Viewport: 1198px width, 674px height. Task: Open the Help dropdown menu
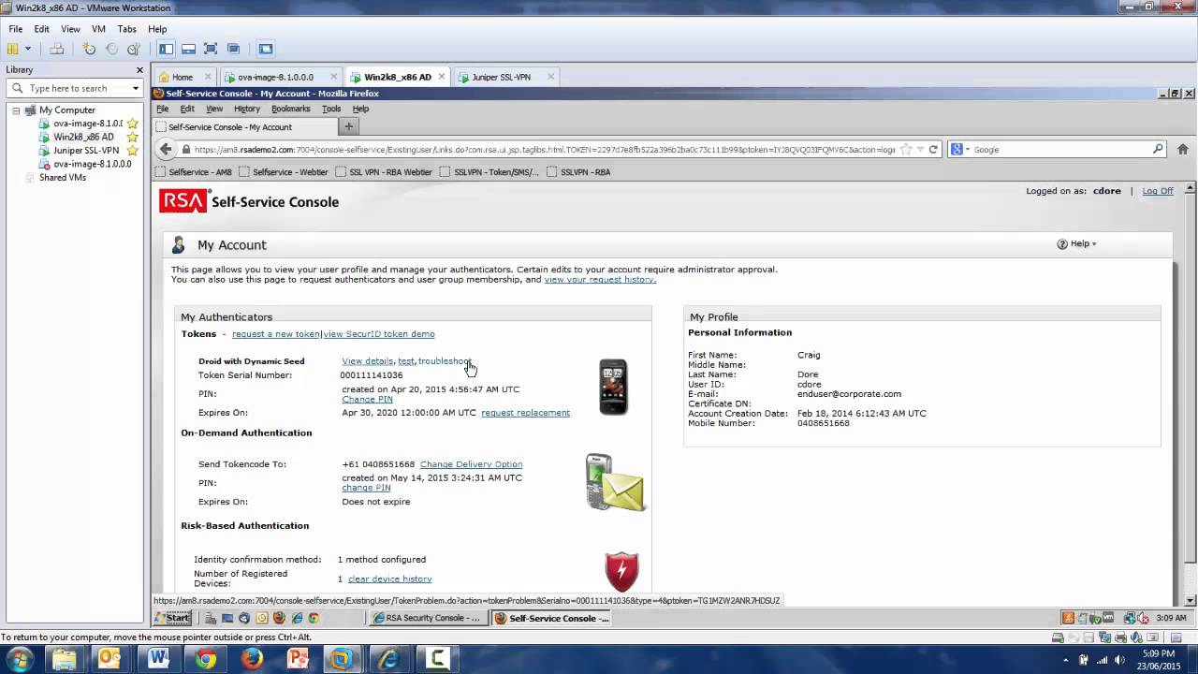point(1076,243)
